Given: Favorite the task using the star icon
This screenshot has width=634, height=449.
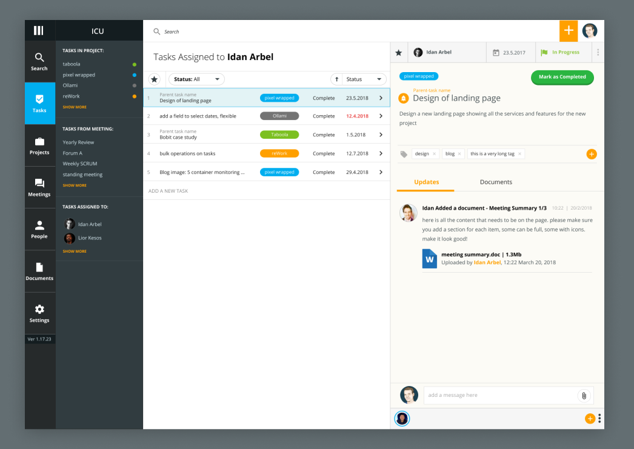Looking at the screenshot, I should 398,53.
